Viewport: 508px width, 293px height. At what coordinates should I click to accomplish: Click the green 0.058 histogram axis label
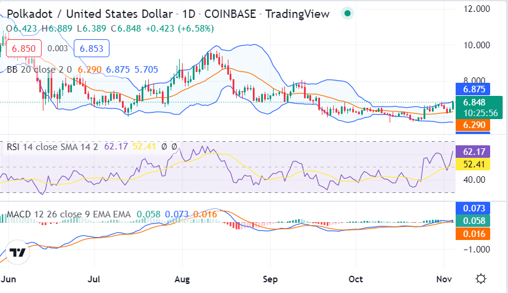pyautogui.click(x=473, y=221)
